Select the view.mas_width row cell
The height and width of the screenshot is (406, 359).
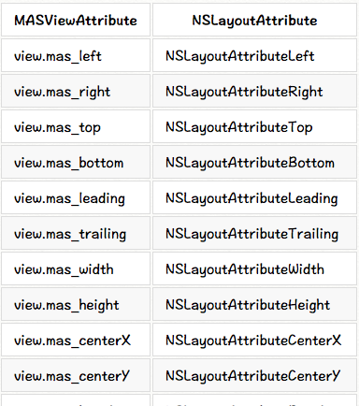pos(76,268)
